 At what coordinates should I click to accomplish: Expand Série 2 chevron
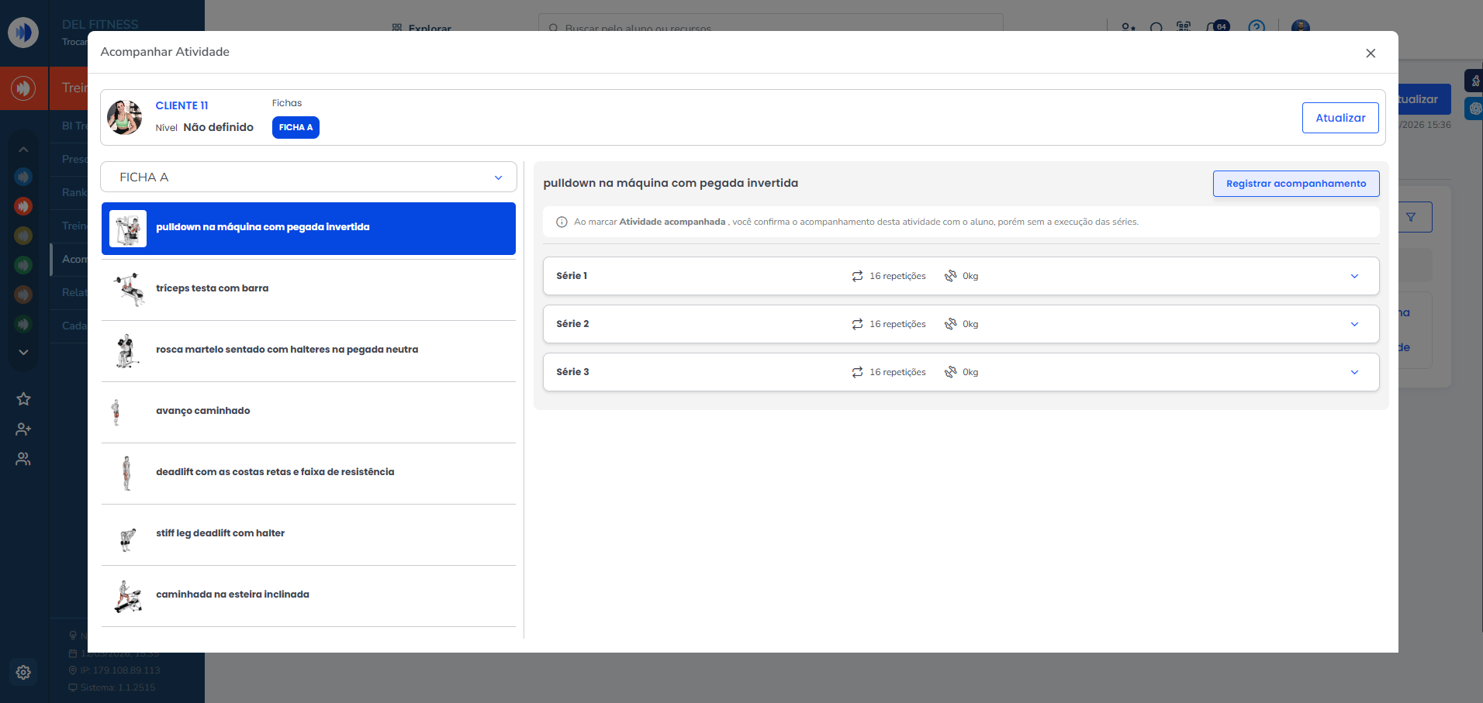(x=1354, y=325)
